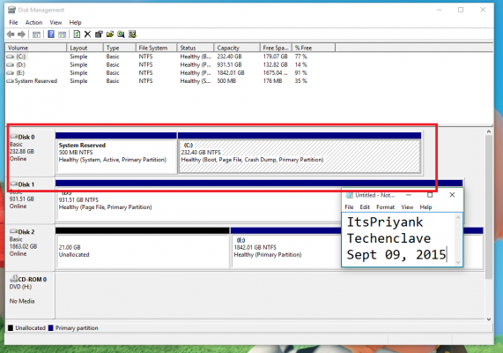Click the Delete X toolbar icon
This screenshot has height=353, width=503.
(x=87, y=34)
